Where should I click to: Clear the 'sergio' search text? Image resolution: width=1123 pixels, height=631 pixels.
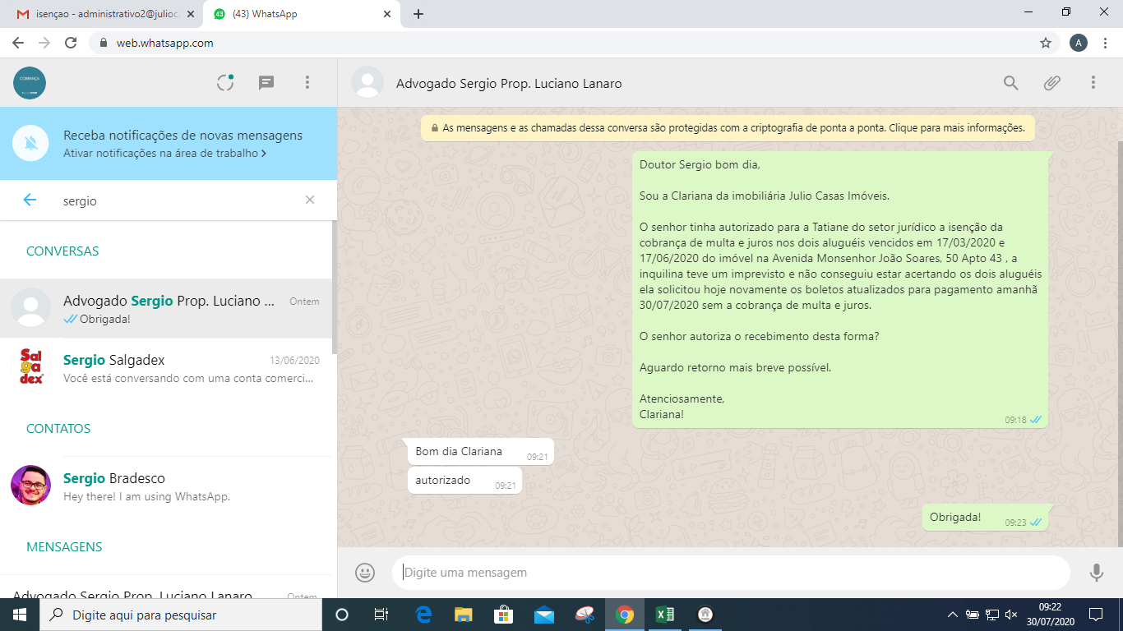coord(310,200)
